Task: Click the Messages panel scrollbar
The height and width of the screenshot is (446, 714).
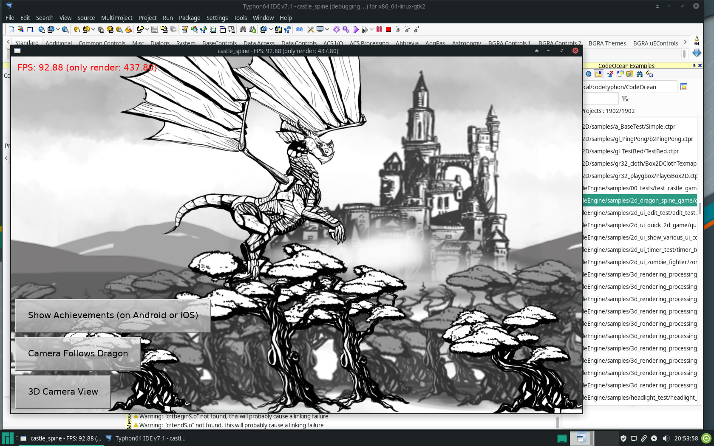Action: (557, 422)
